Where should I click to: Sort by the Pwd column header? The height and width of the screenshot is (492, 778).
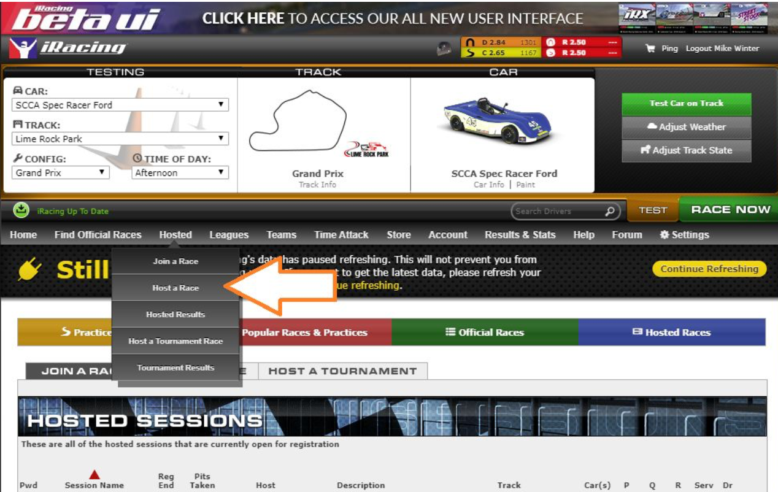coord(28,485)
